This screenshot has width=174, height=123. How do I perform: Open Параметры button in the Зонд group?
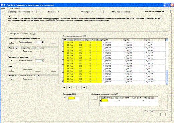coord(38,70)
